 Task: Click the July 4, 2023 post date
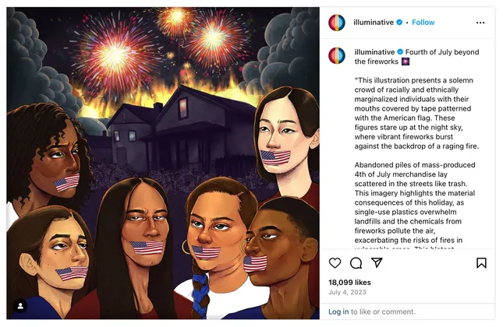point(347,292)
